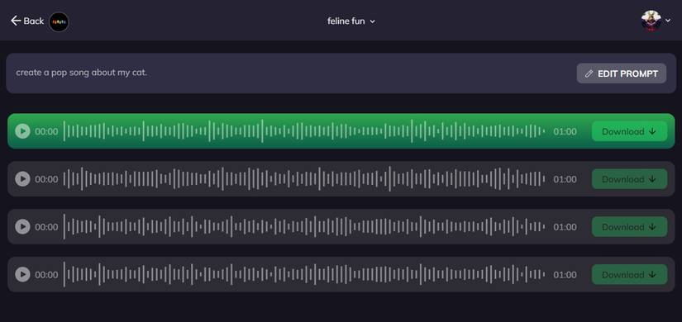The height and width of the screenshot is (322, 682).
Task: Click the 01:00 duration of fourth track
Action: pyautogui.click(x=565, y=275)
